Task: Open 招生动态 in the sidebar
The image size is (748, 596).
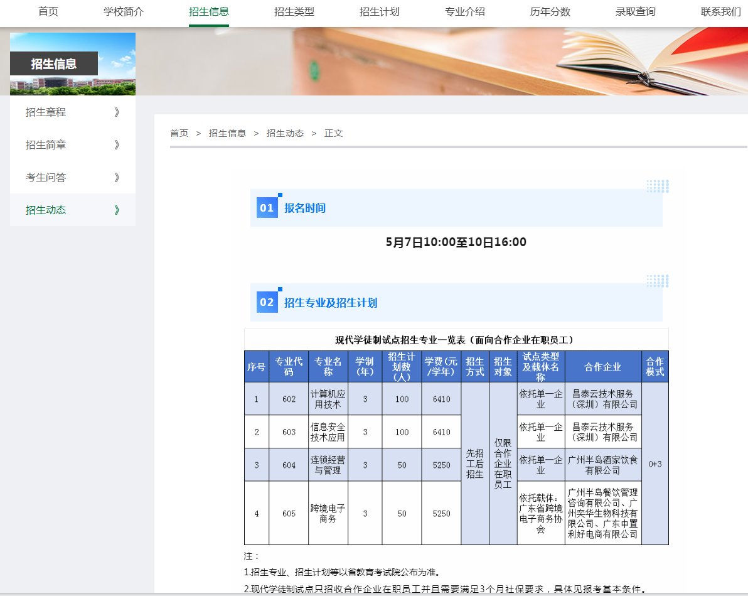Action: 46,210
